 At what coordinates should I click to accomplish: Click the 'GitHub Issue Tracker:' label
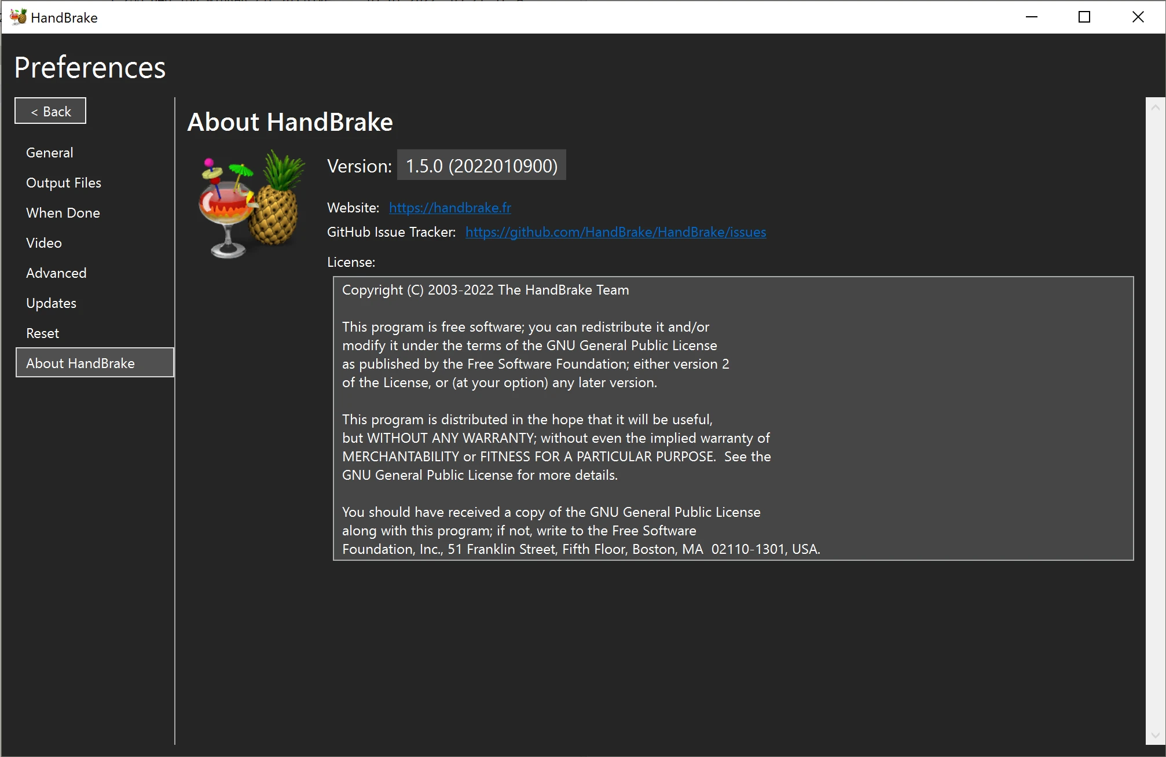(391, 232)
